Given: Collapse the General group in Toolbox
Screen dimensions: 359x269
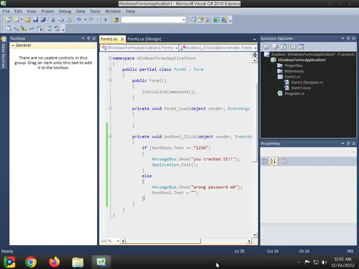Looking at the screenshot, I should coord(13,45).
